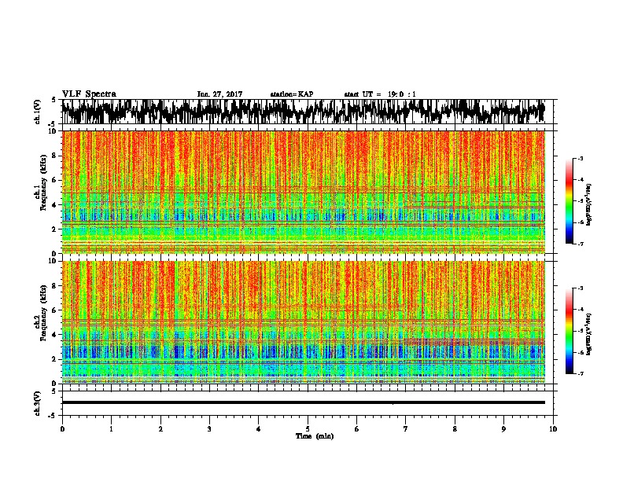Select the date text "Jan. 27, 2017"
Screen dimensions: 623x481
click(219, 94)
